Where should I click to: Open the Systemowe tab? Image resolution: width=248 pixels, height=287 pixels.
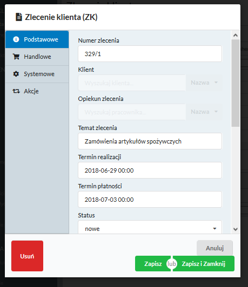pyautogui.click(x=37, y=74)
